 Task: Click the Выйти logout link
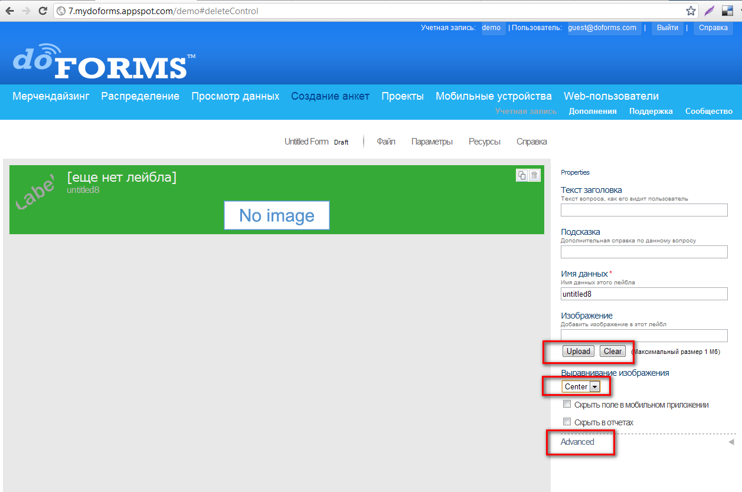667,28
